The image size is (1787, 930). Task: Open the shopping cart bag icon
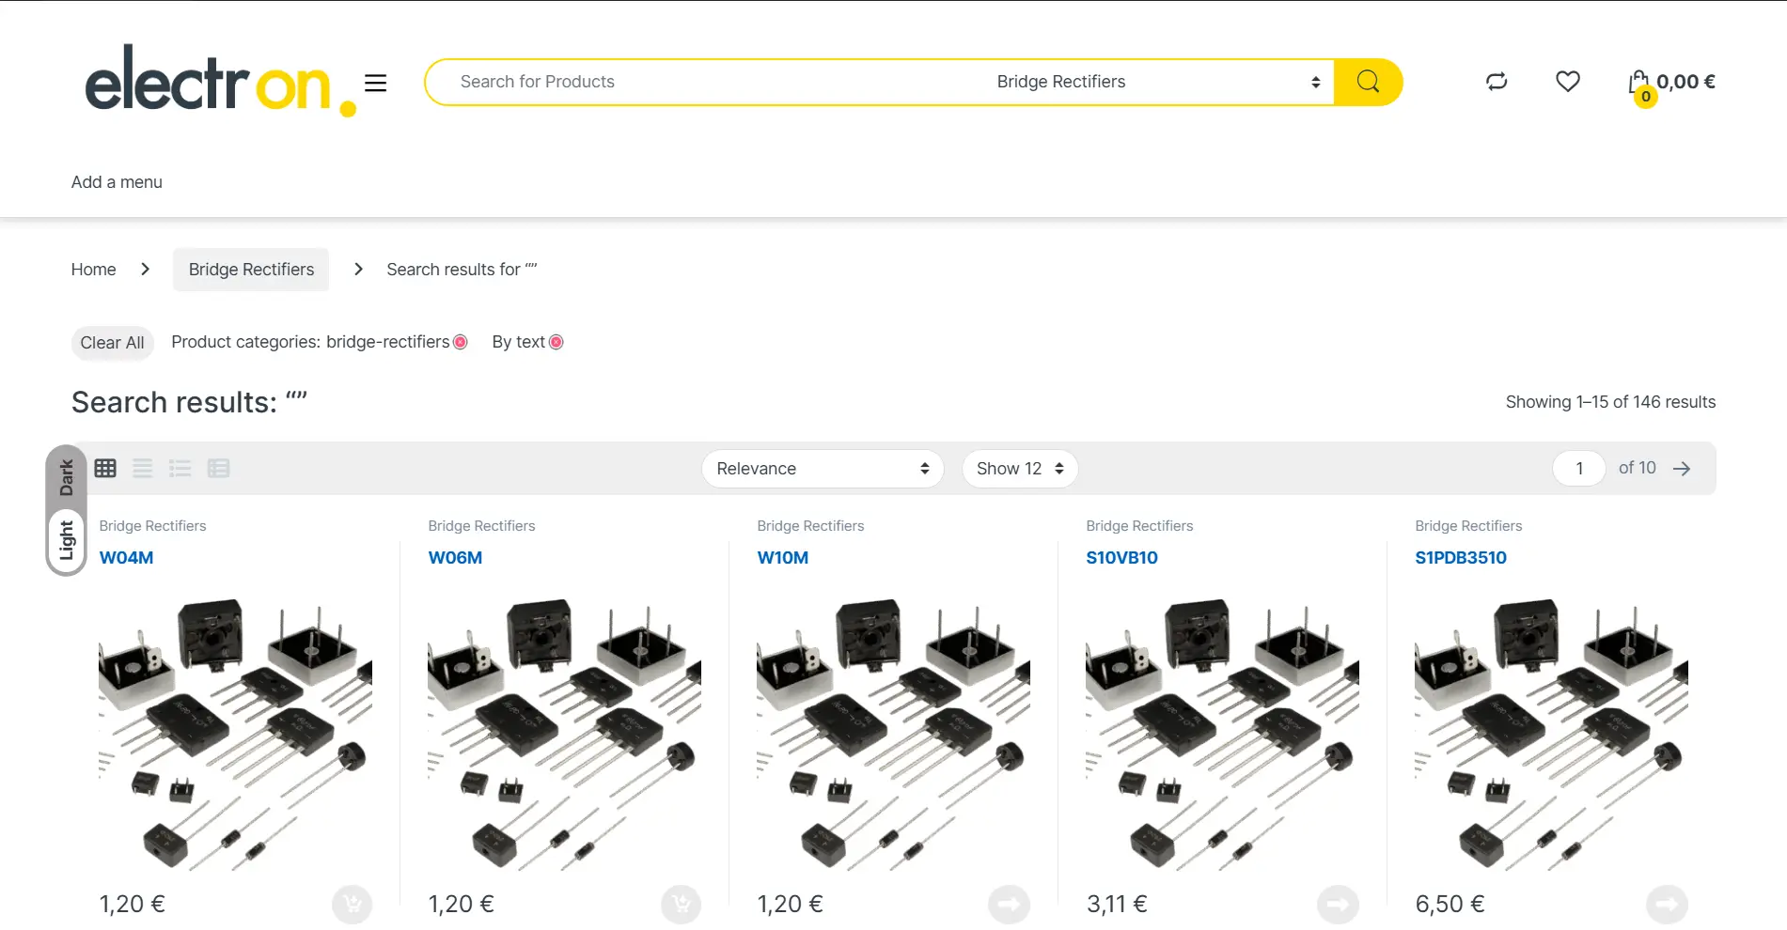pyautogui.click(x=1639, y=84)
